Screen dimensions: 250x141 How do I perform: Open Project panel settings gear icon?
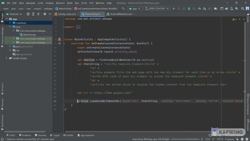[x=45, y=14]
